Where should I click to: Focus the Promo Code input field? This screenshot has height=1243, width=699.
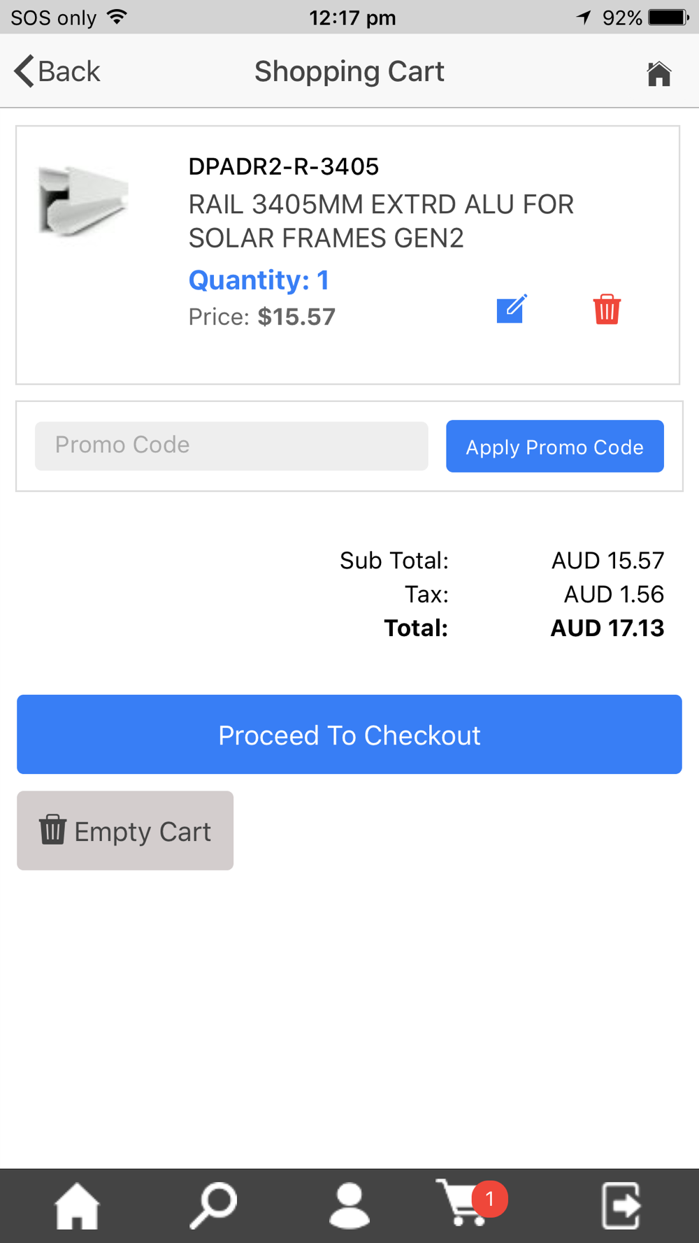pos(231,445)
